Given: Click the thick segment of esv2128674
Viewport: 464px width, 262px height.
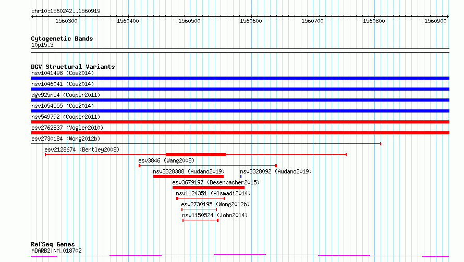Looking at the screenshot, I should click(196, 155).
